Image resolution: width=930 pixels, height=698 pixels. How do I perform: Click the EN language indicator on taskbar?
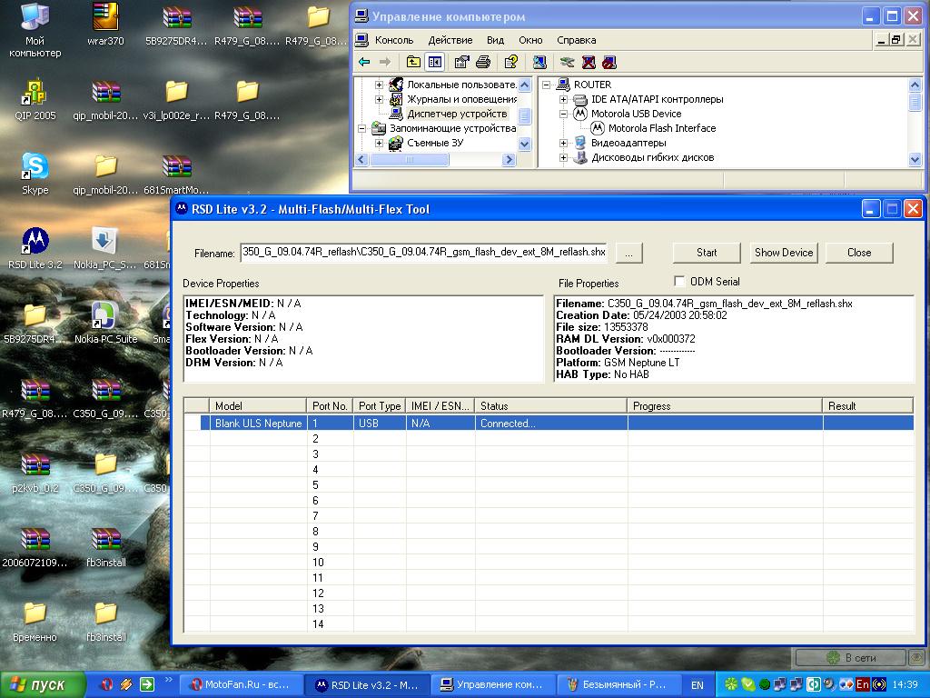pyautogui.click(x=697, y=685)
